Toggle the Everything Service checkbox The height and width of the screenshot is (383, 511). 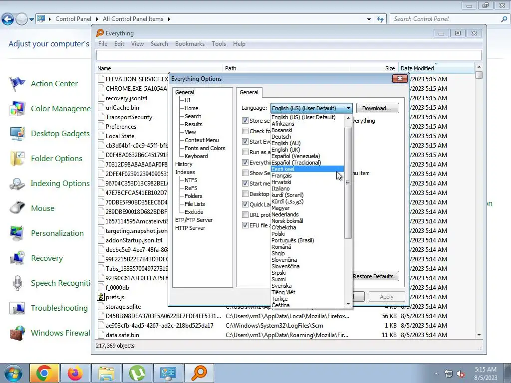pyautogui.click(x=245, y=162)
